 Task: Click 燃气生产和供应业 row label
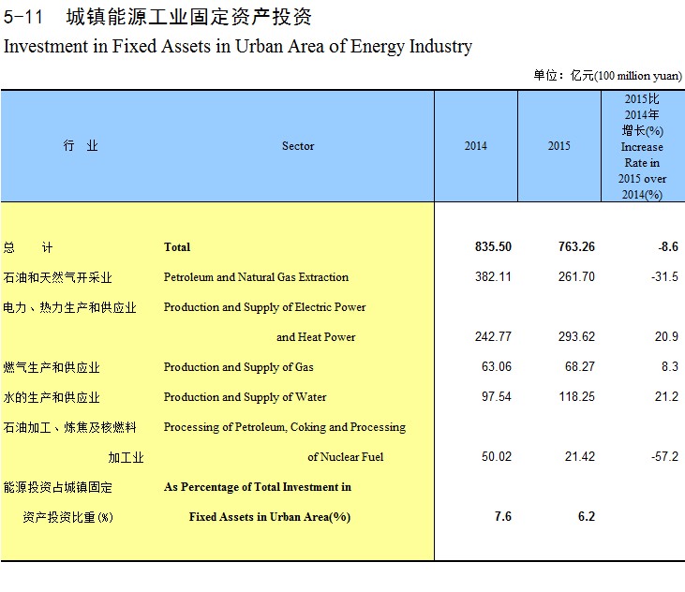point(52,367)
